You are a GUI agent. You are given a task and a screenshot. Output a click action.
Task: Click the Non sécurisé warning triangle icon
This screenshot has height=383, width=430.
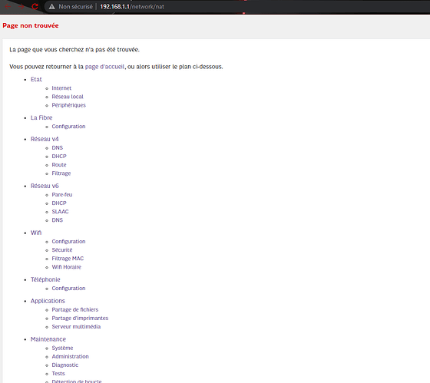(x=52, y=7)
